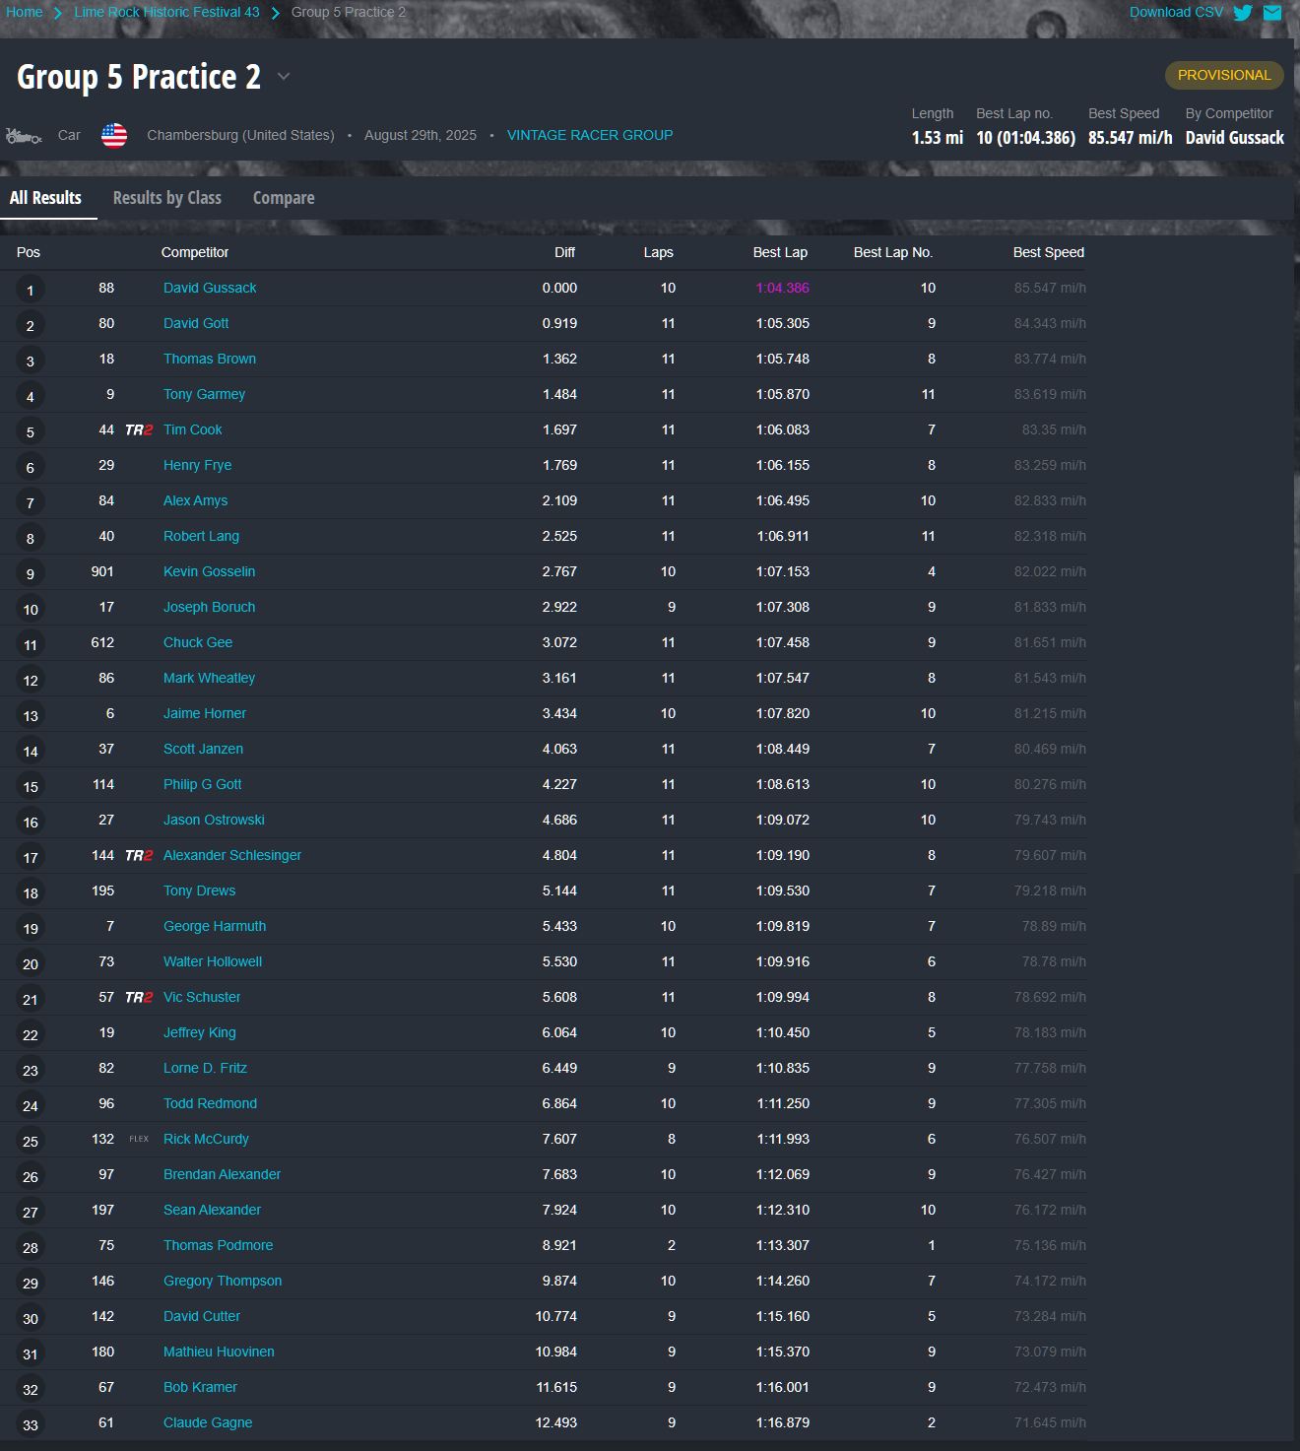This screenshot has width=1300, height=1451.
Task: Click the email envelope share icon
Action: coord(1272,13)
